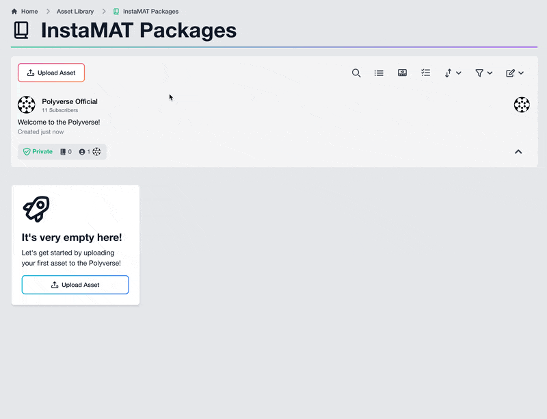Switch to list view icon

[379, 73]
